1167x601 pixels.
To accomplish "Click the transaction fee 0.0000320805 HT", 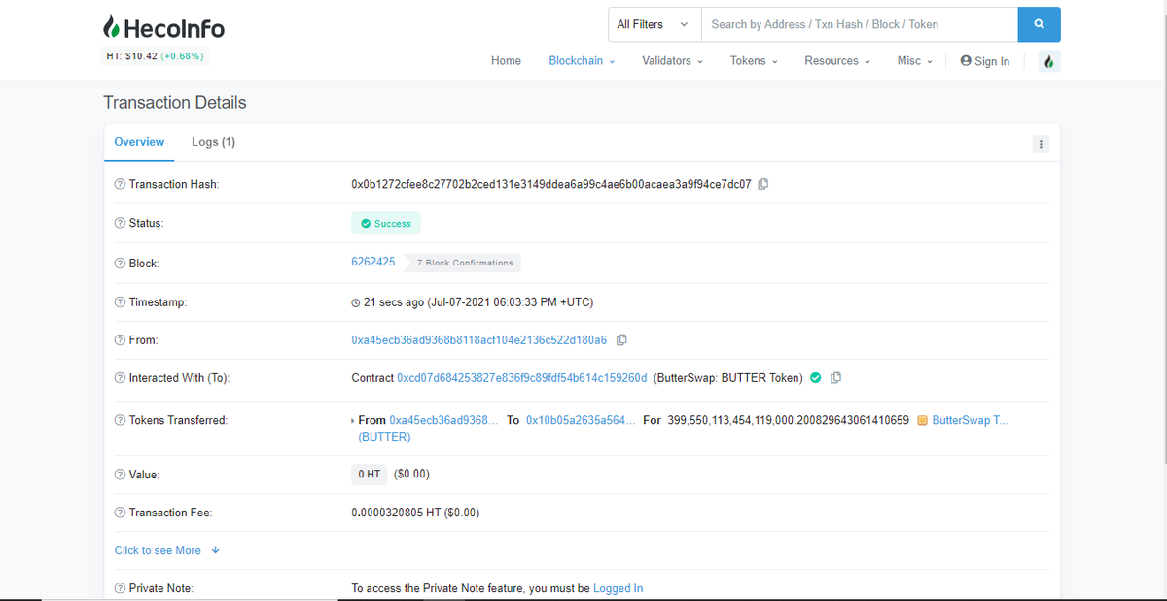I will pos(415,513).
